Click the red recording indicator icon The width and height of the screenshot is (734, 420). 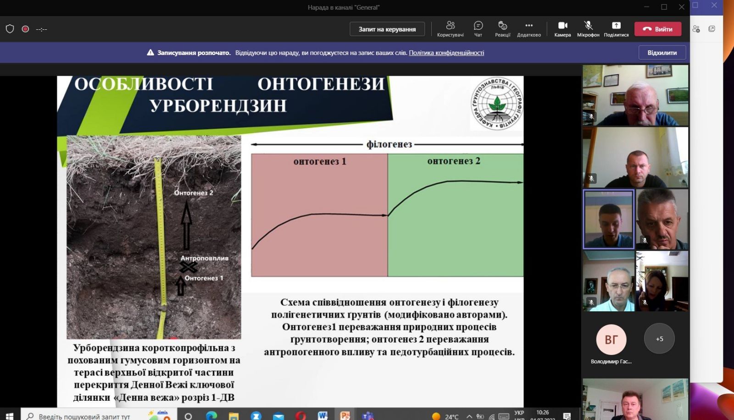click(26, 29)
